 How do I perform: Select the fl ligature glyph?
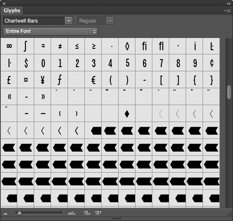click(161, 46)
